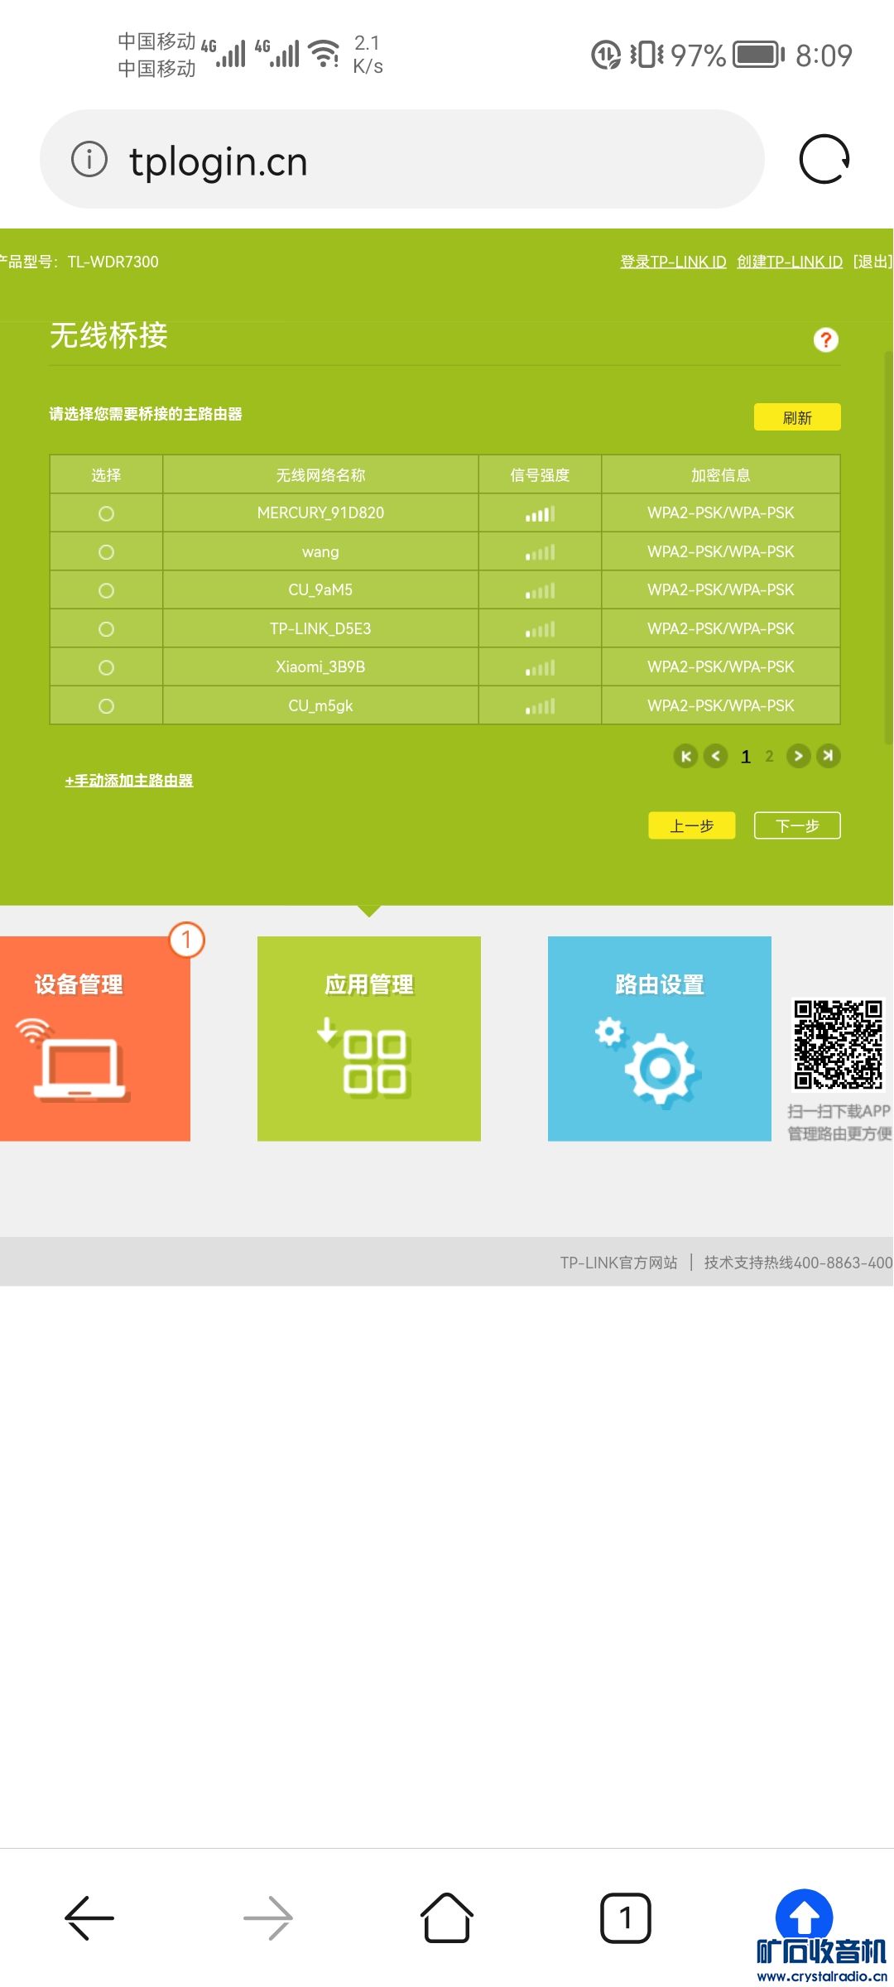Go to first page of router list
The image size is (894, 1987).
pyautogui.click(x=685, y=756)
